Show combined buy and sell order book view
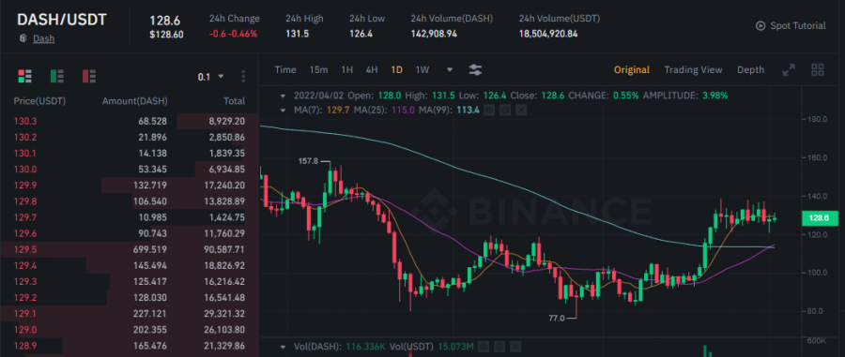Viewport: 845px width, 357px height. [24, 76]
